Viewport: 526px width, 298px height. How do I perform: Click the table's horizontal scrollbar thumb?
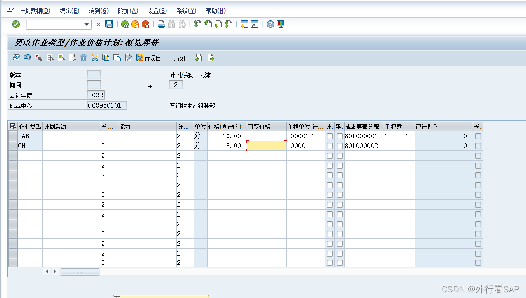(x=80, y=271)
